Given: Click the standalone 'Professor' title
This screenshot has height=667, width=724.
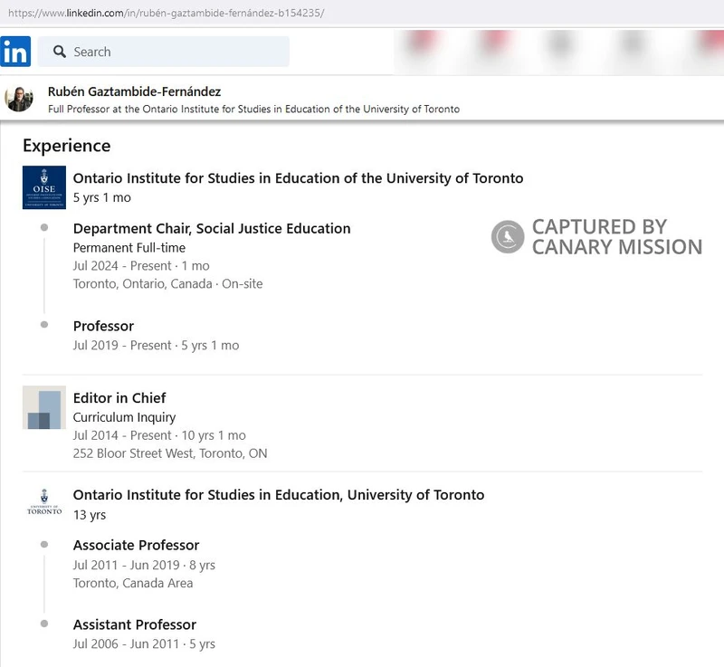Looking at the screenshot, I should pos(103,326).
